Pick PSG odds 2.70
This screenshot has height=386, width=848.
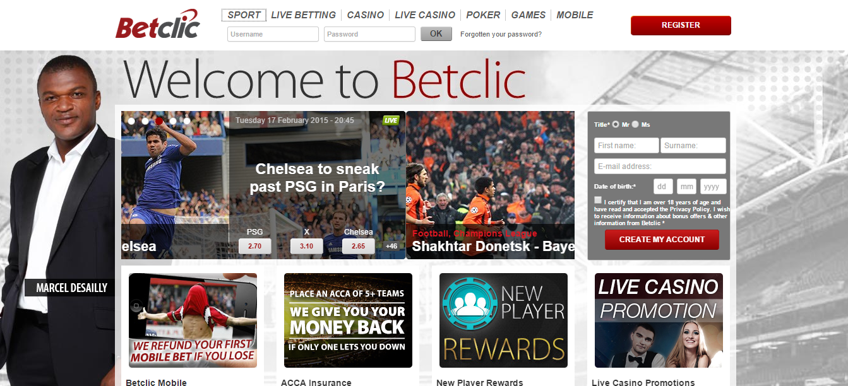click(255, 246)
